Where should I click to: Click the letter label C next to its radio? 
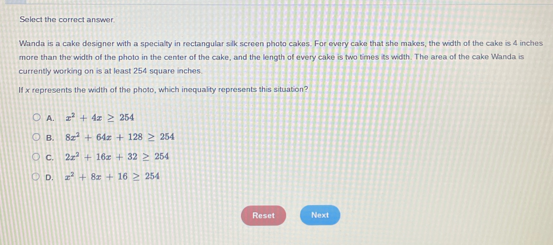click(50, 157)
